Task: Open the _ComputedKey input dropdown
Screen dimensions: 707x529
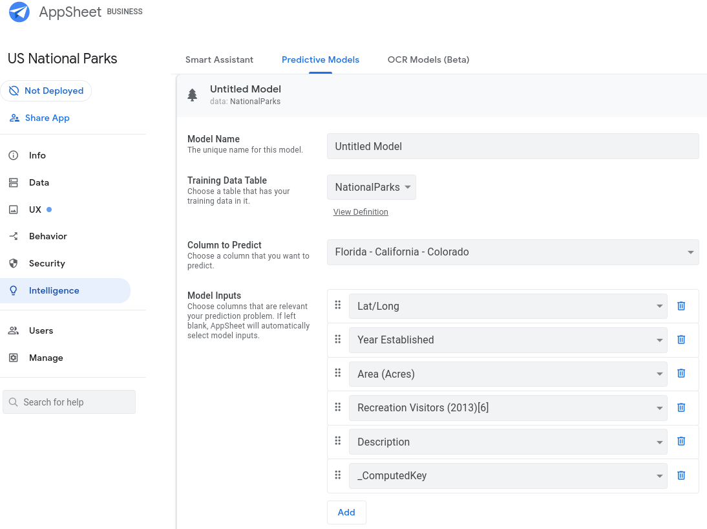Action: [508, 476]
